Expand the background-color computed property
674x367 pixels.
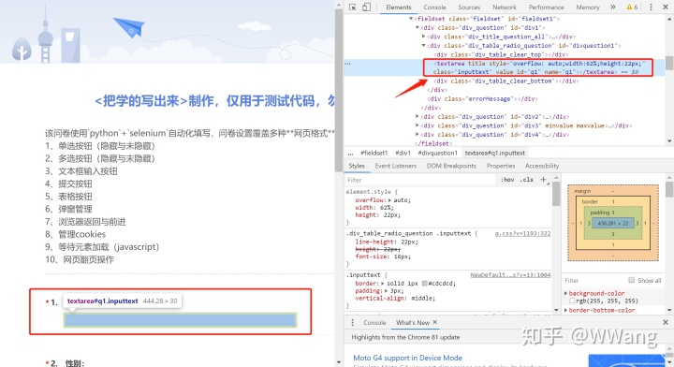click(566, 293)
